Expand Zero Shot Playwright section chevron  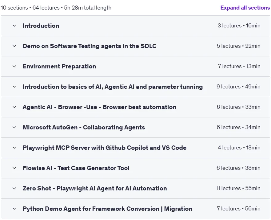[14, 188]
